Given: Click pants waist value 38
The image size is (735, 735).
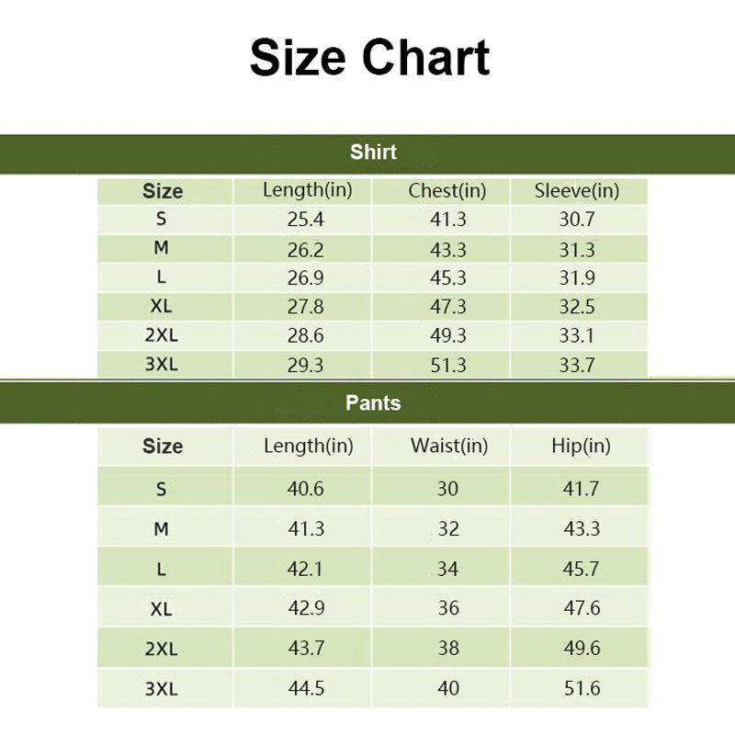Looking at the screenshot, I should coord(447,649).
